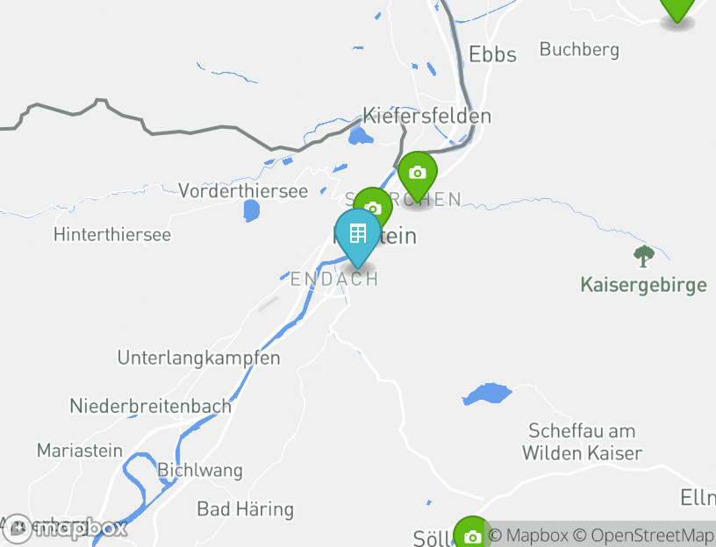Click the Scheffau am Wilden Kaiser label
Viewport: 716px width, 547px height.
(582, 442)
